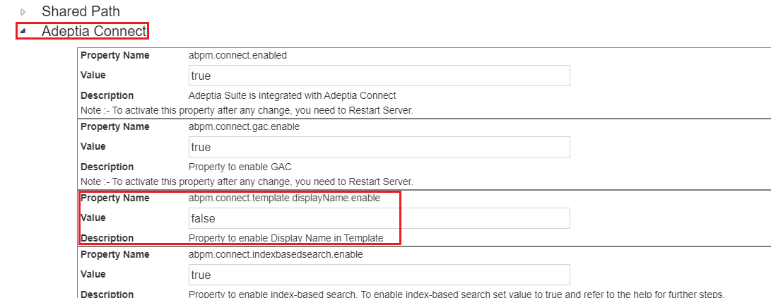771x298 pixels.
Task: Click the Value label beside the false field
Action: (x=93, y=217)
